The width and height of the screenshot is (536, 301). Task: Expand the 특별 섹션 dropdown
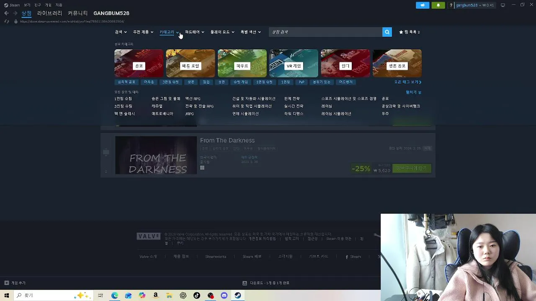pos(250,32)
